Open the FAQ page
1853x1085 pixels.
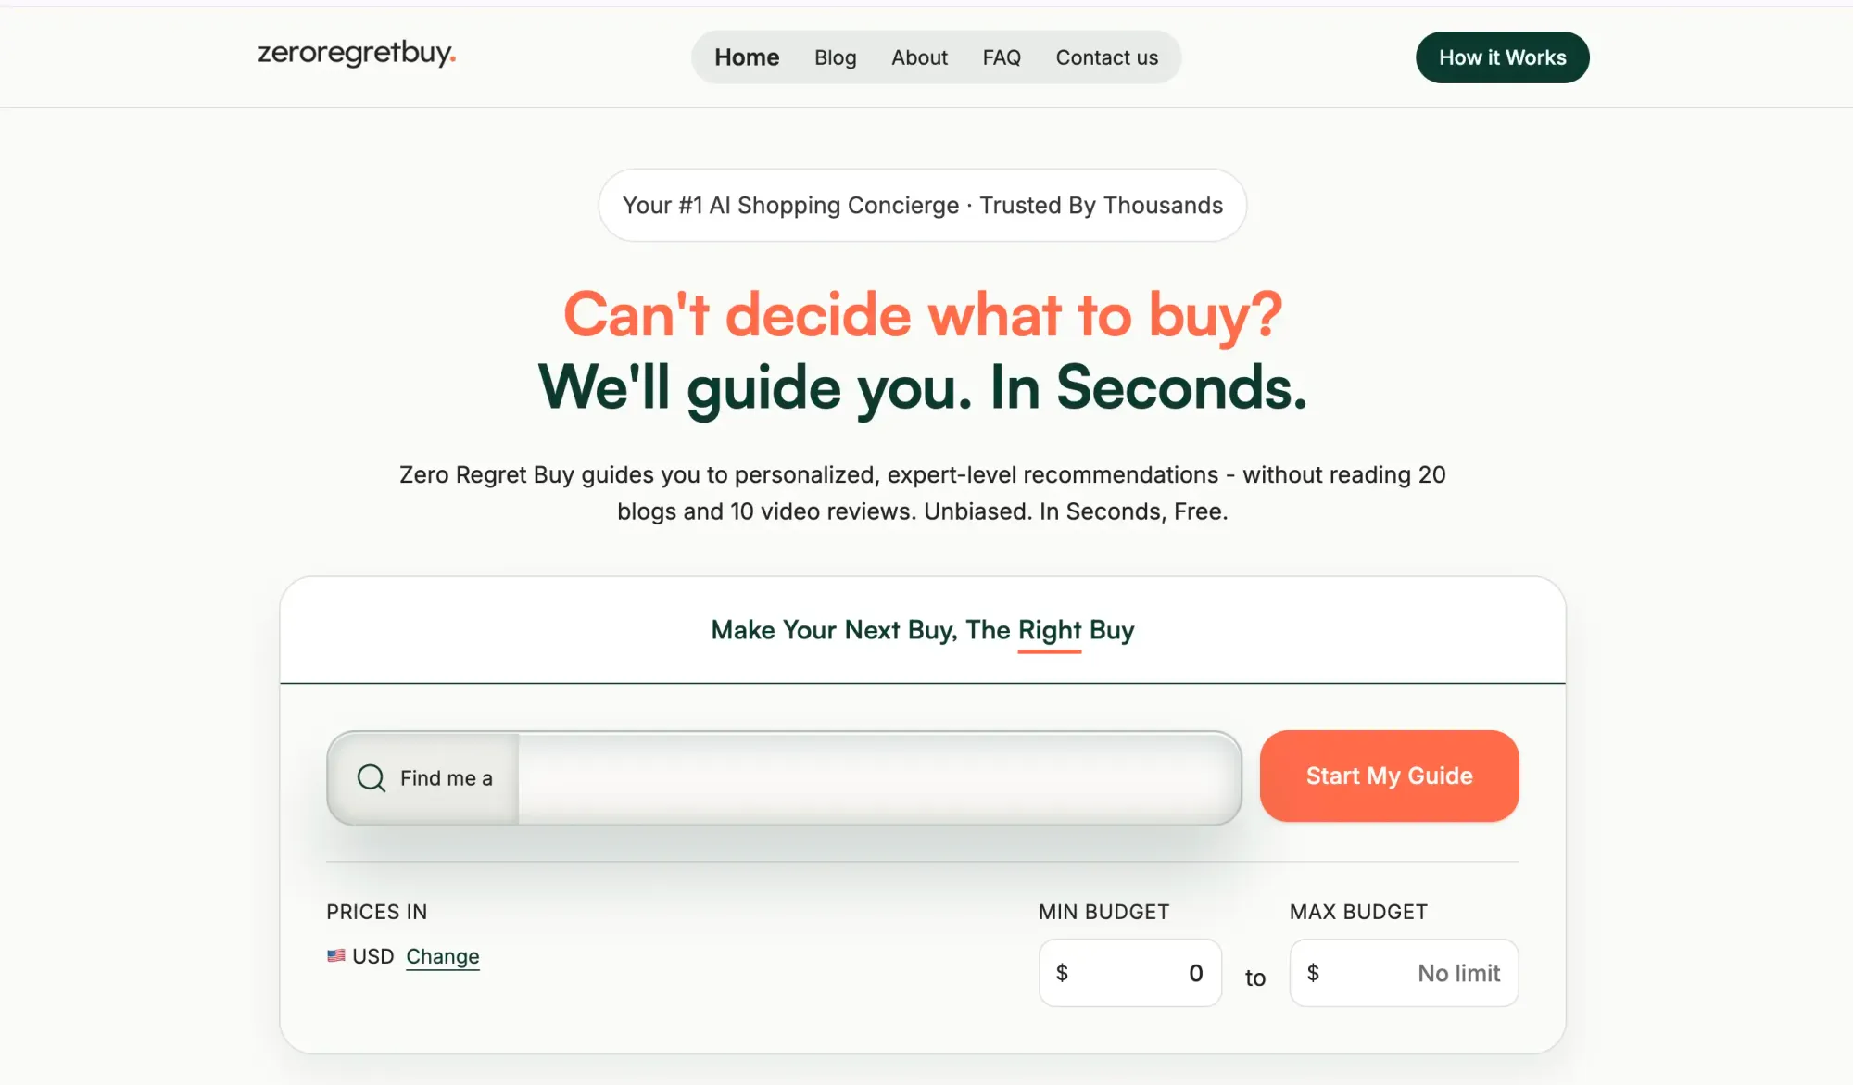pos(1001,57)
